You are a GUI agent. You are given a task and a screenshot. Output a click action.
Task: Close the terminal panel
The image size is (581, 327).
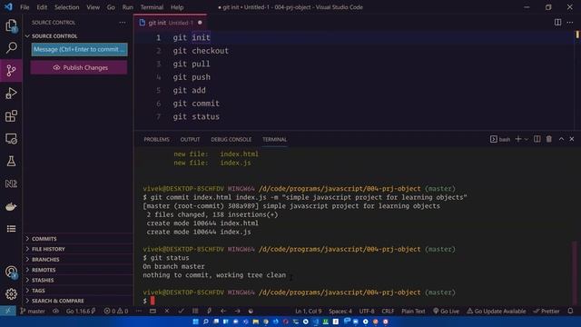tap(572, 139)
